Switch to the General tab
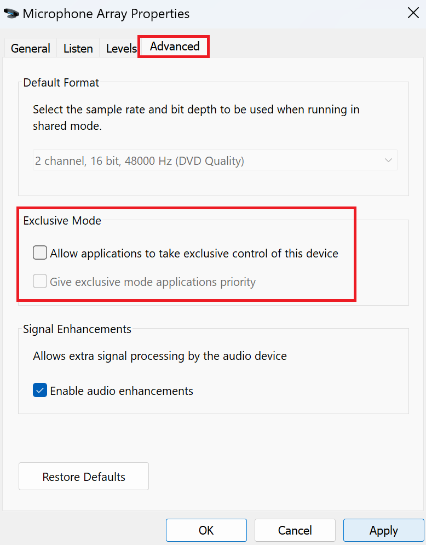This screenshot has height=545, width=426. [x=30, y=48]
